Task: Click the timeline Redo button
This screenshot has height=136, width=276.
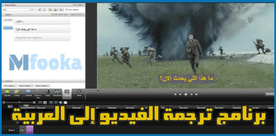Action: tap(45, 102)
